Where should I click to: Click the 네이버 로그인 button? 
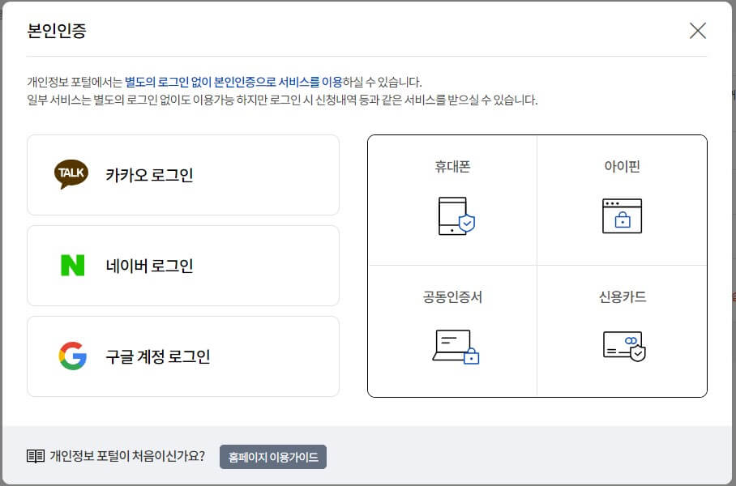pos(183,266)
